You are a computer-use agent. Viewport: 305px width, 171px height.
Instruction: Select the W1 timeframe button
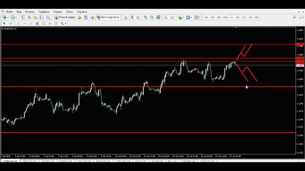point(250,18)
